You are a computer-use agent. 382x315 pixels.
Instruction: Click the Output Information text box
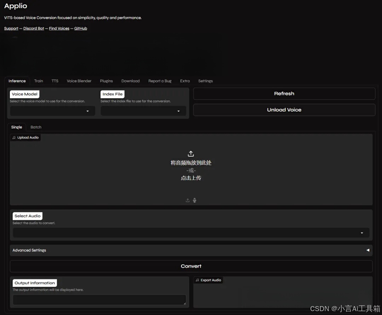pos(99,300)
